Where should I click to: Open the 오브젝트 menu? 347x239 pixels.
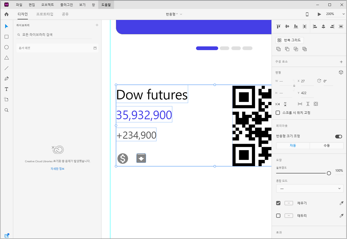[48, 5]
